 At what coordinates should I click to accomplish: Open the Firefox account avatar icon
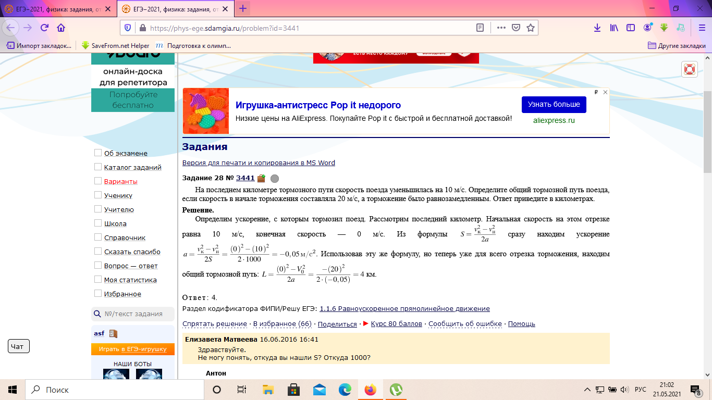point(648,28)
